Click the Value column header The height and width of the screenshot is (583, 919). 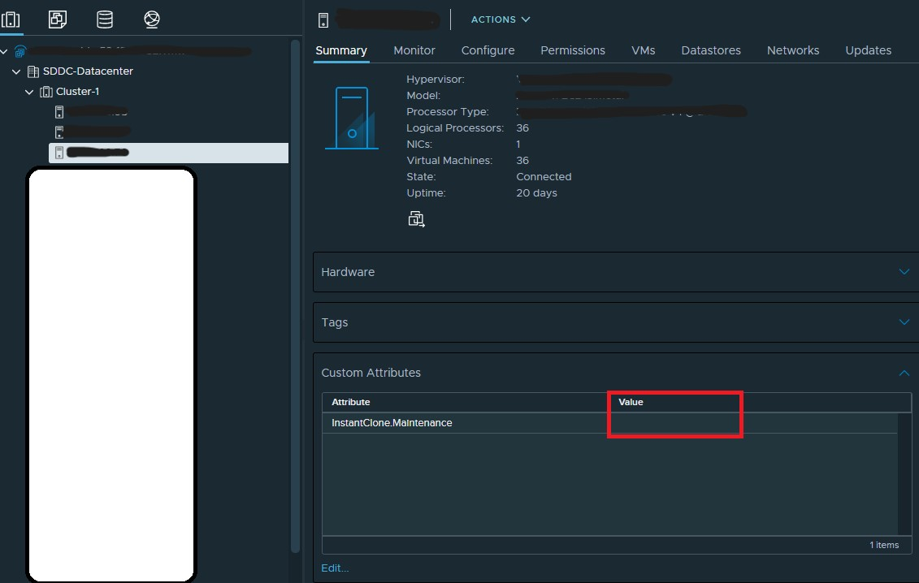point(631,402)
